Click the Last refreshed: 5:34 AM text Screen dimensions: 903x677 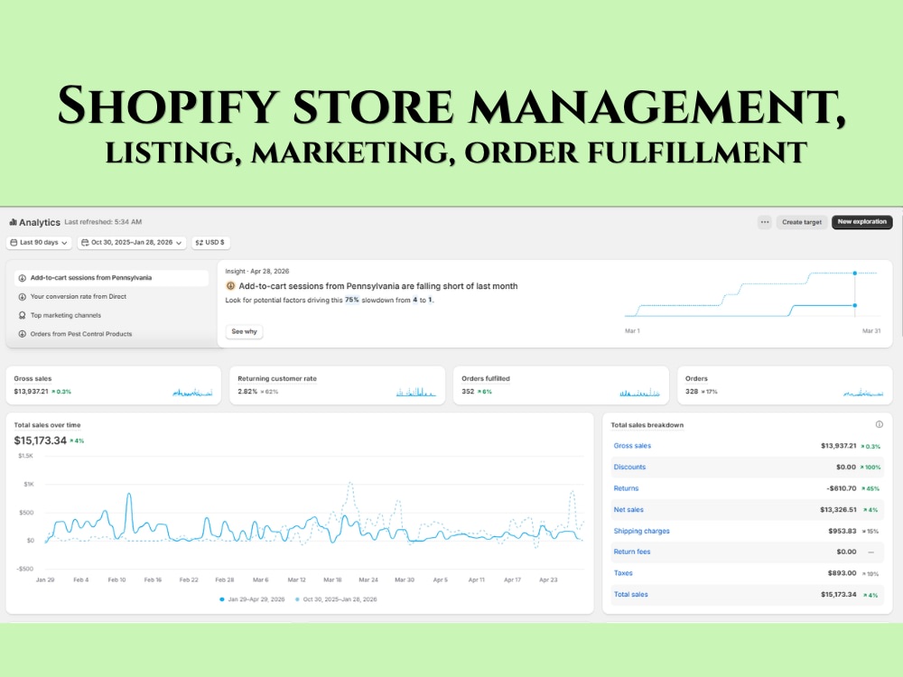click(x=103, y=222)
